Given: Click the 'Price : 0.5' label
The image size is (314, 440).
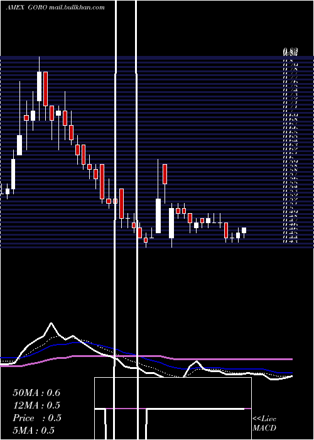Looking at the screenshot, I should tap(36, 418).
